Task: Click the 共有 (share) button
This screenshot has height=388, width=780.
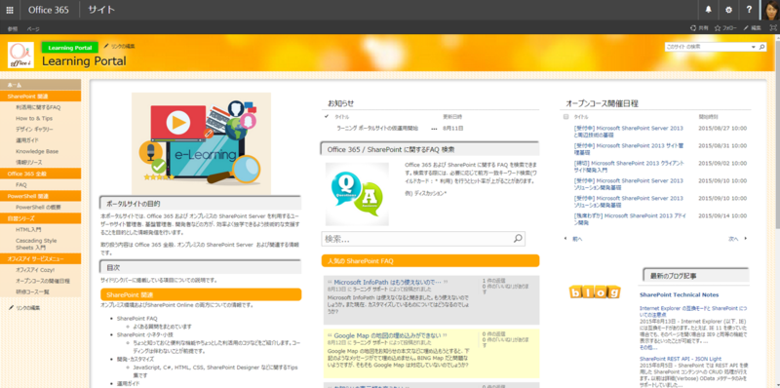Action: [x=699, y=28]
